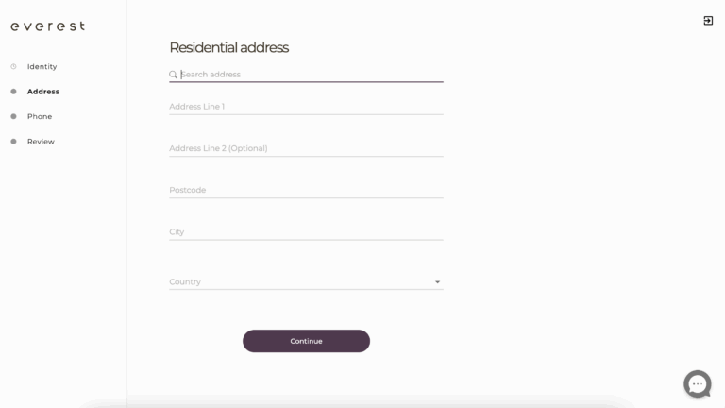
Task: Expand the Country dropdown arrow
Action: 437,282
